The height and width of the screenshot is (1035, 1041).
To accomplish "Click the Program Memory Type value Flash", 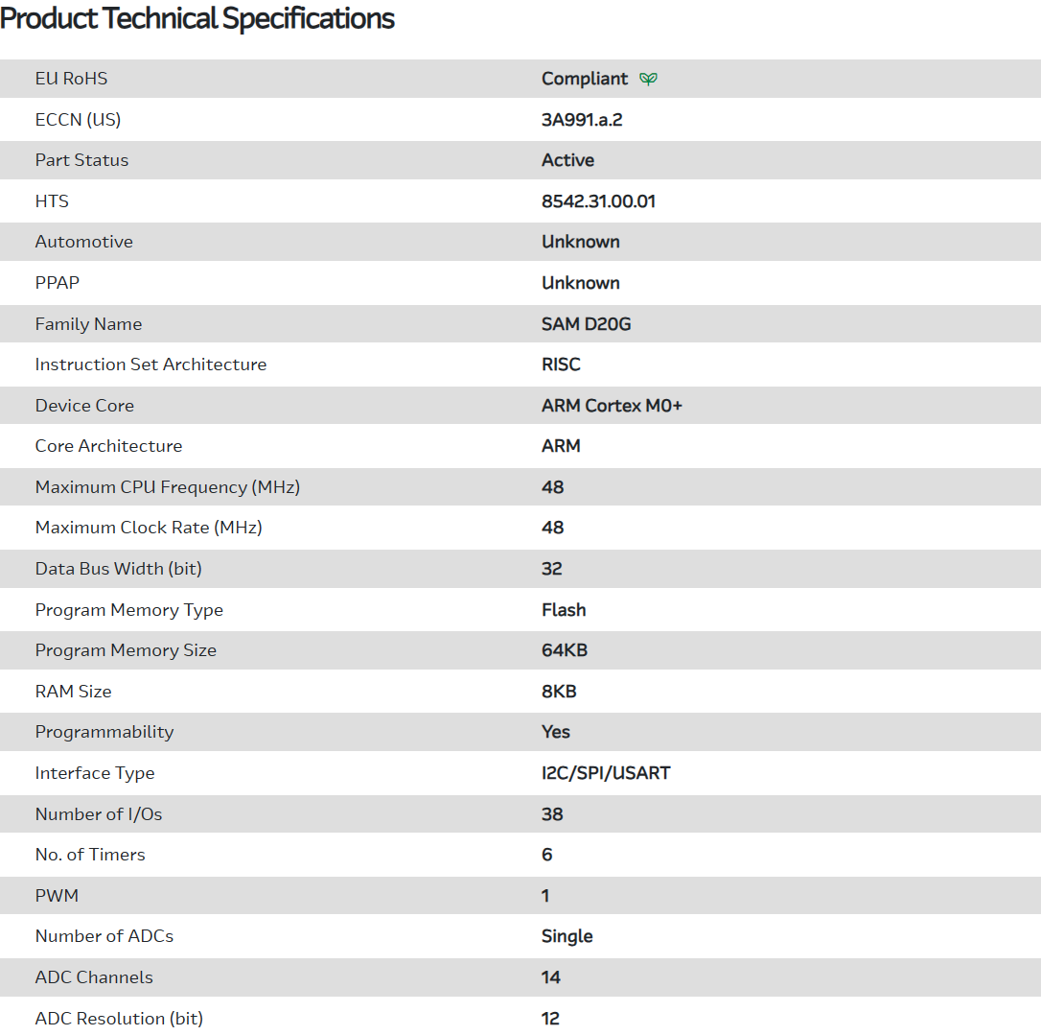I will pos(564,610).
